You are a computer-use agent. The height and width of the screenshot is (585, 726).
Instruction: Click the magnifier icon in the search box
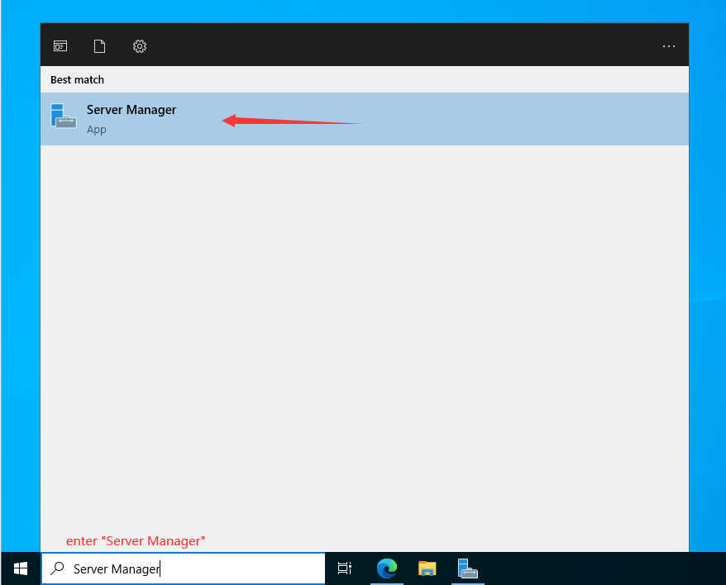point(57,568)
